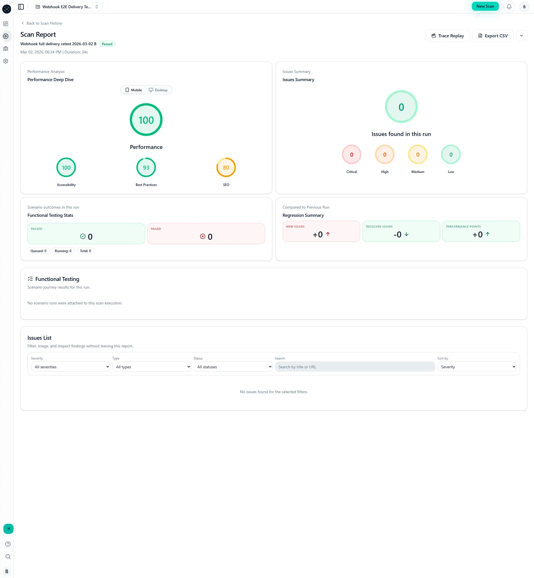The height and width of the screenshot is (578, 534).
Task: Open the Webhook E2E project switcher
Action: point(67,7)
